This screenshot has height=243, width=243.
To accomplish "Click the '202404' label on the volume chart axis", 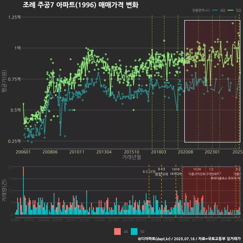I will [226, 220].
